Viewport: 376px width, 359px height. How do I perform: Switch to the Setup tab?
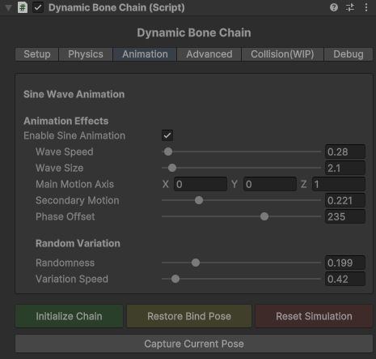37,54
